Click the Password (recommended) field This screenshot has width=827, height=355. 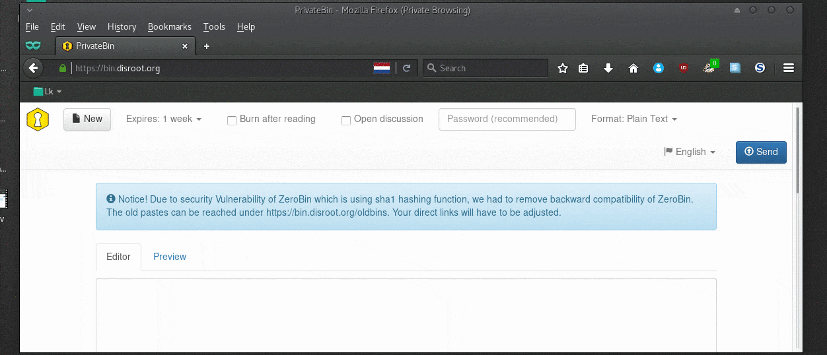507,119
